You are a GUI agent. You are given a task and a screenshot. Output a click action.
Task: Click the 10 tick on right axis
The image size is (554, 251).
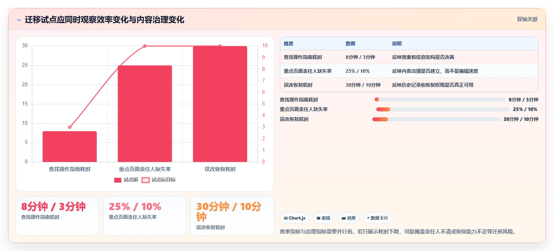265,46
